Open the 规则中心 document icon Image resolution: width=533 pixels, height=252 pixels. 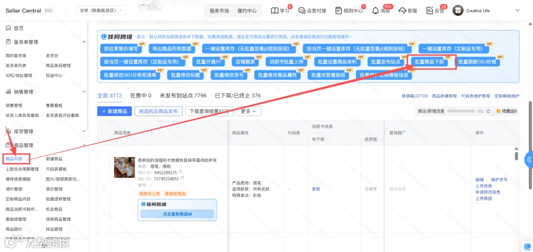click(338, 10)
